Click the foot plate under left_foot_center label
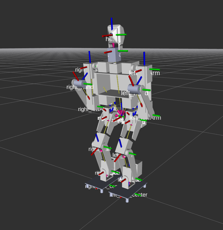 128,190
